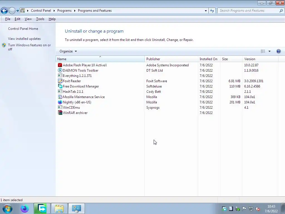This screenshot has height=214, width=285.
Task: Open Free Download Manager taskbar button
Action: 42,208
